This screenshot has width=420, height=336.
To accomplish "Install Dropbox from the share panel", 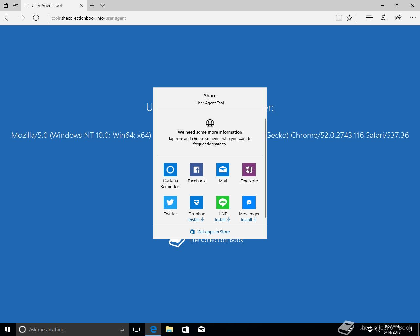I will click(x=196, y=220).
